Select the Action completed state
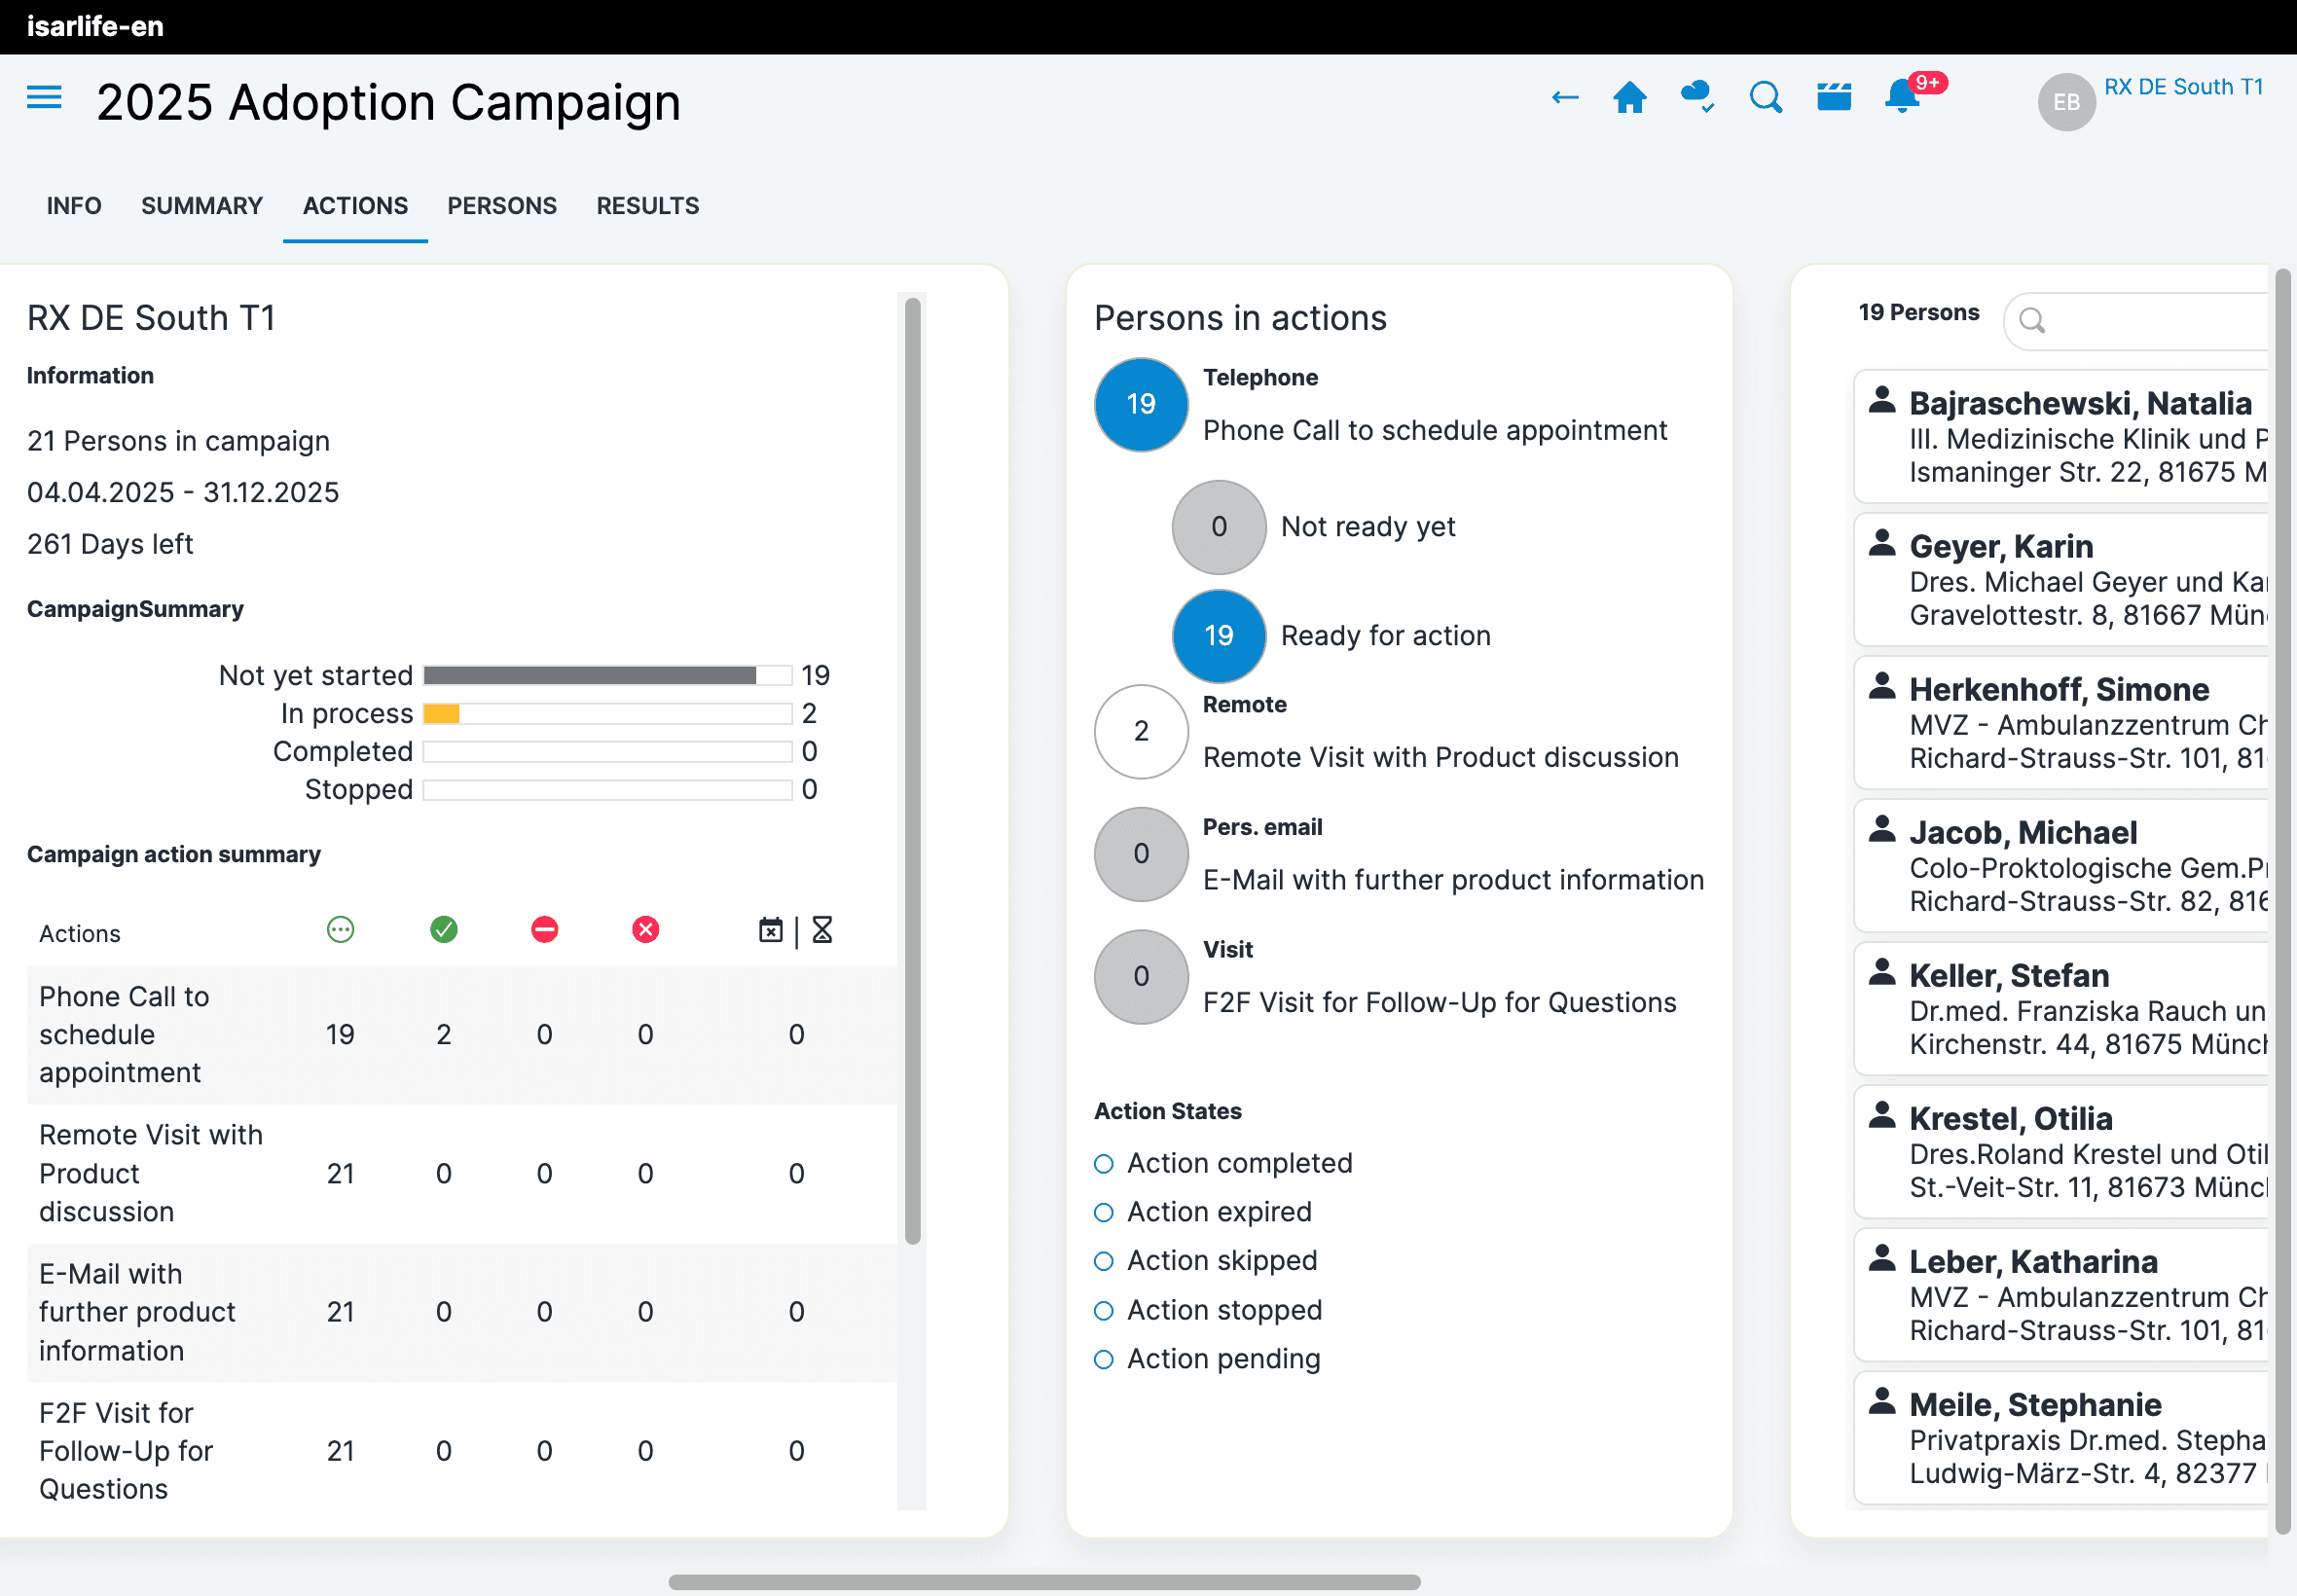This screenshot has width=2297, height=1596. click(x=1104, y=1164)
